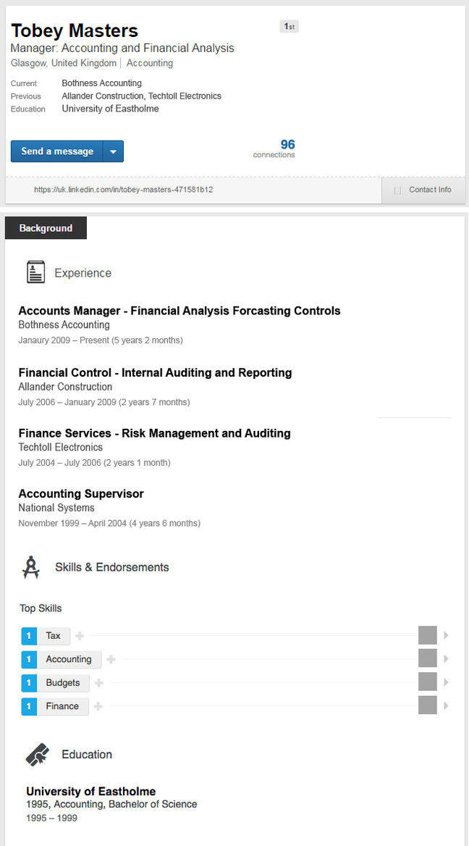Click the Skills & Endorsements compass icon
The height and width of the screenshot is (846, 469).
(x=31, y=567)
